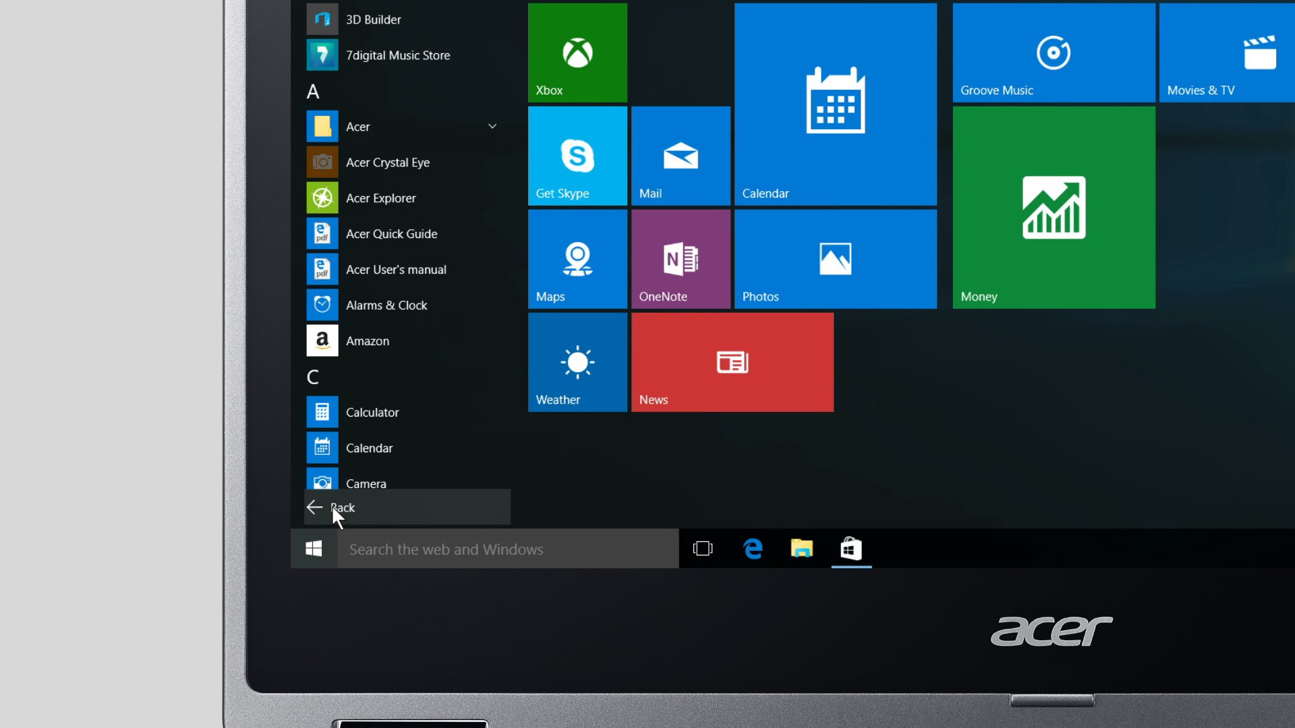This screenshot has width=1295, height=728.
Task: Launch Groove Music
Action: pos(1053,52)
